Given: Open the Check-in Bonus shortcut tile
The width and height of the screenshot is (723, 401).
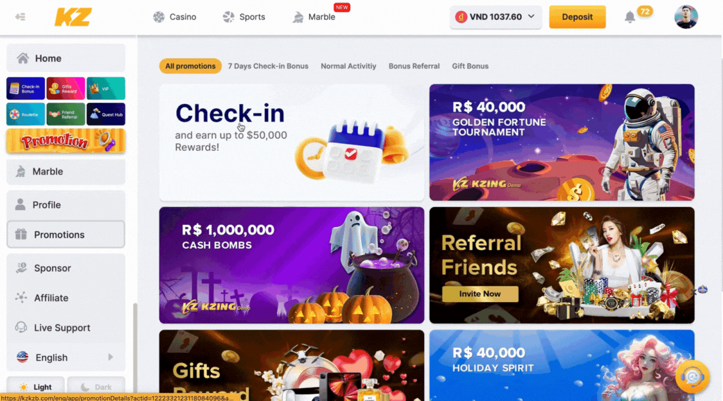Looking at the screenshot, I should (x=26, y=89).
